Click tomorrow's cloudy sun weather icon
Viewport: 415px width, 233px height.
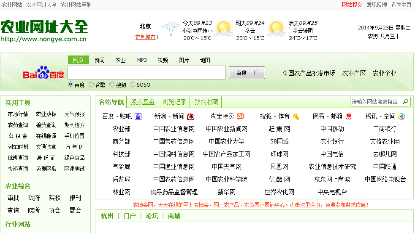click(224, 29)
